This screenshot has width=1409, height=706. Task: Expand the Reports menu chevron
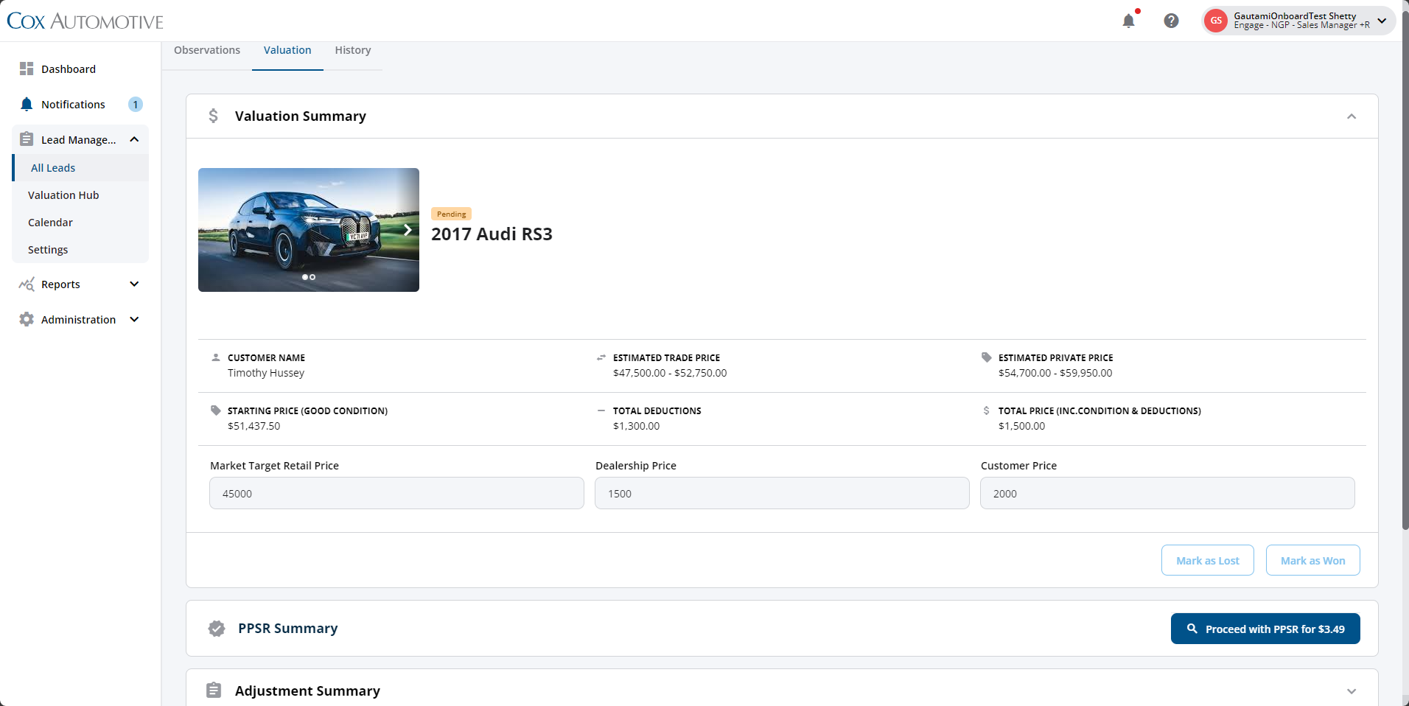pyautogui.click(x=134, y=284)
